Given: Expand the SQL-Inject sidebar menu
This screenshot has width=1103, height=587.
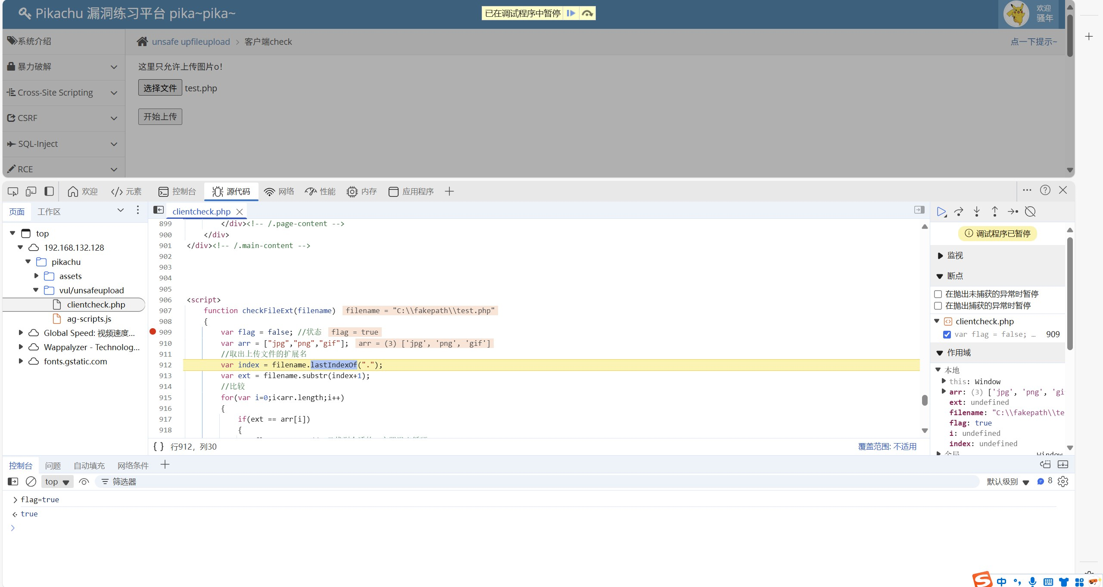Looking at the screenshot, I should click(x=64, y=144).
